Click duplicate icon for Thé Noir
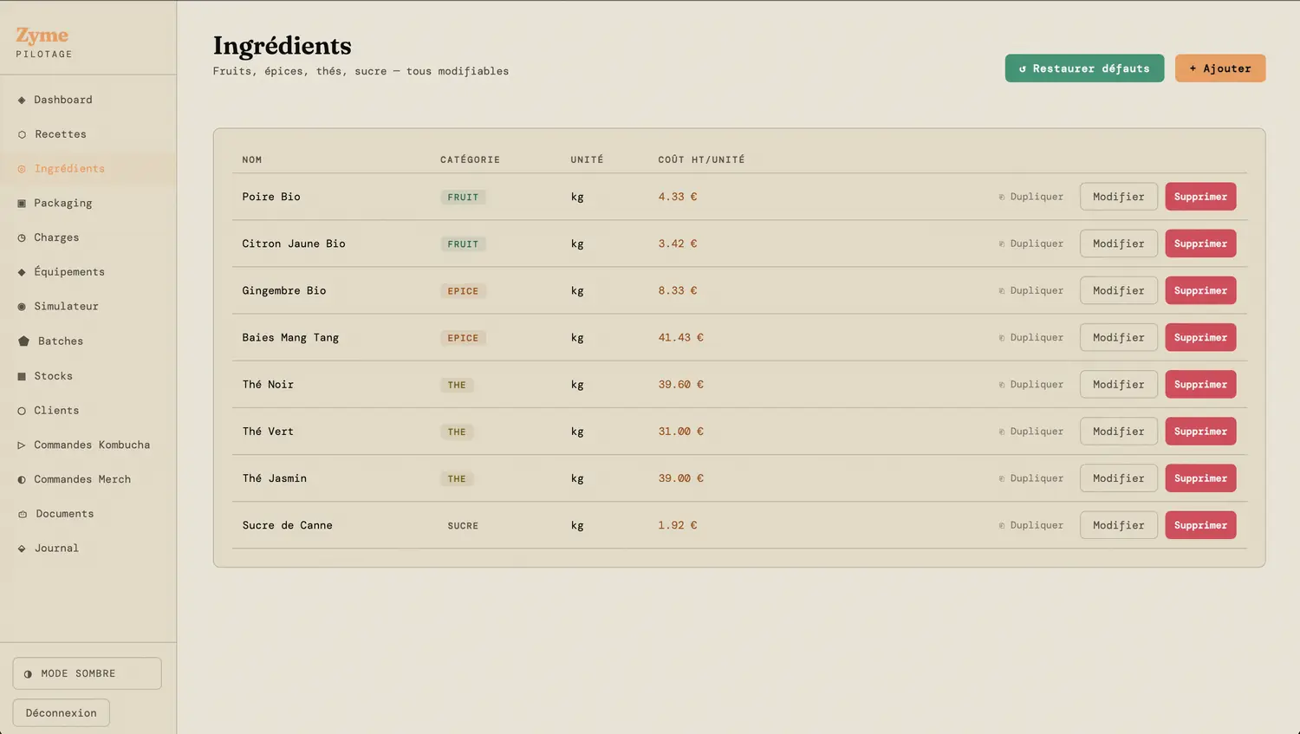Viewport: 1300px width, 734px height. [x=1002, y=385]
